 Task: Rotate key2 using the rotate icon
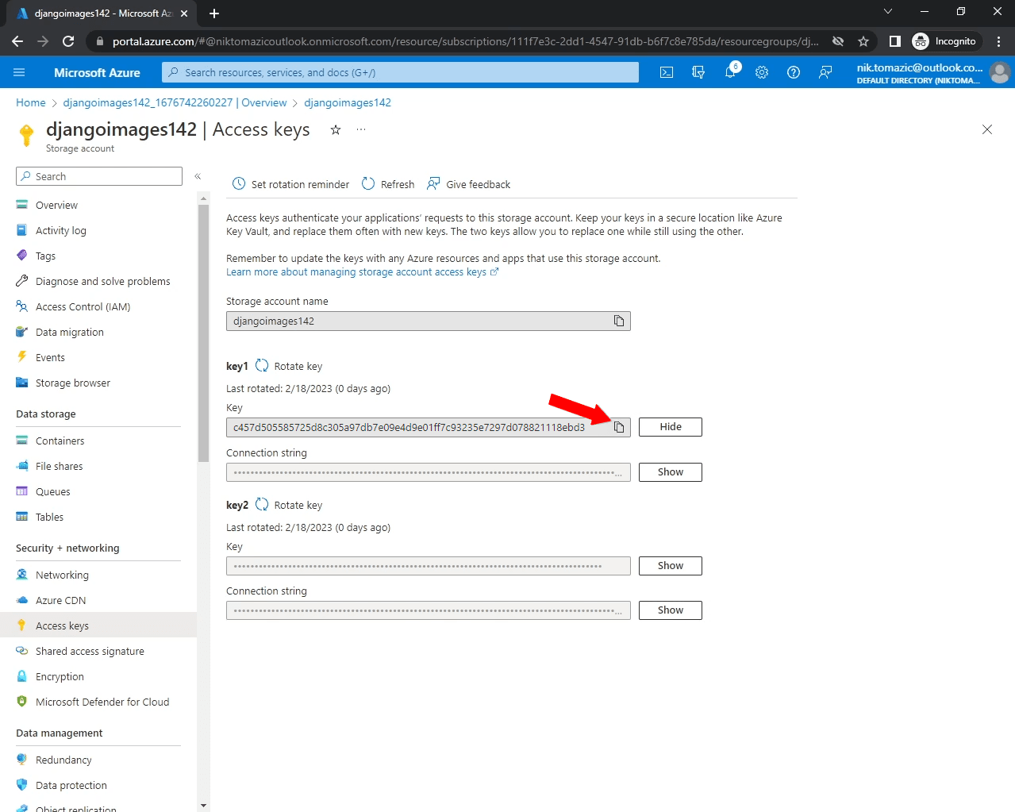261,504
